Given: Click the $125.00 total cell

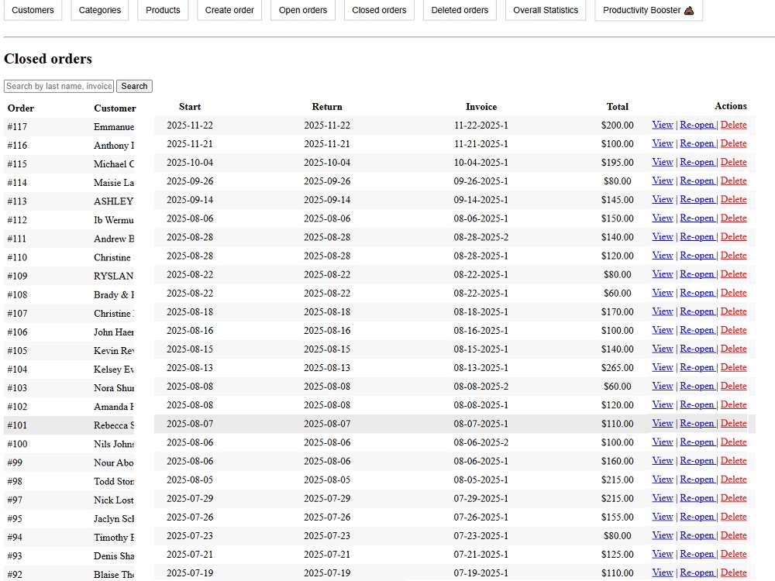Looking at the screenshot, I should click(x=618, y=555).
